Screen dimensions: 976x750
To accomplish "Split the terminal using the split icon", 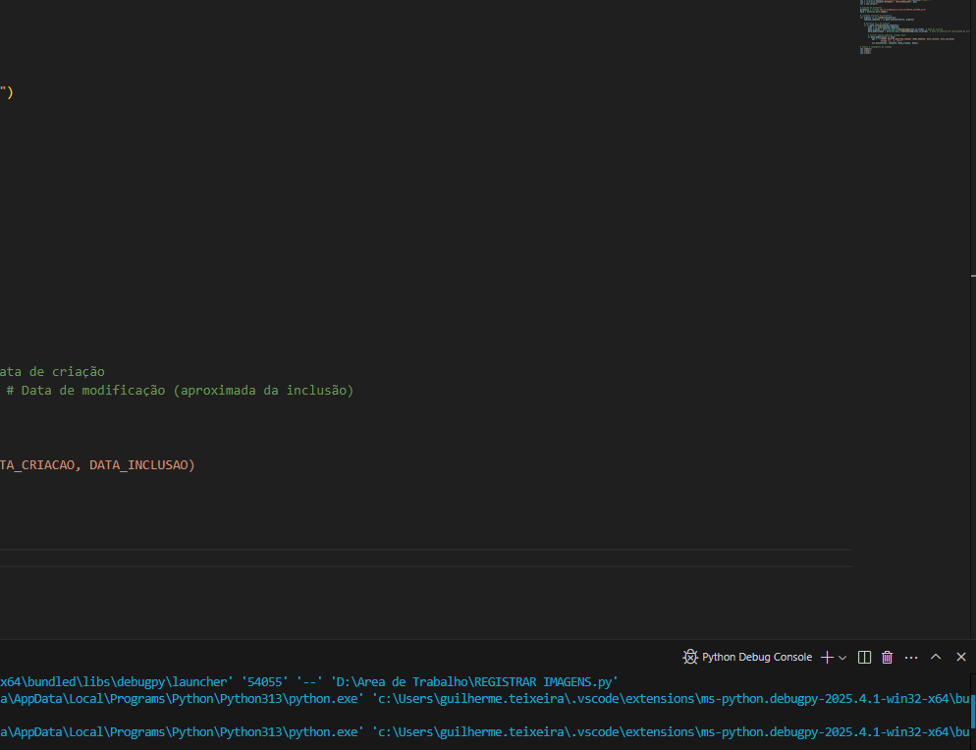I will (864, 657).
